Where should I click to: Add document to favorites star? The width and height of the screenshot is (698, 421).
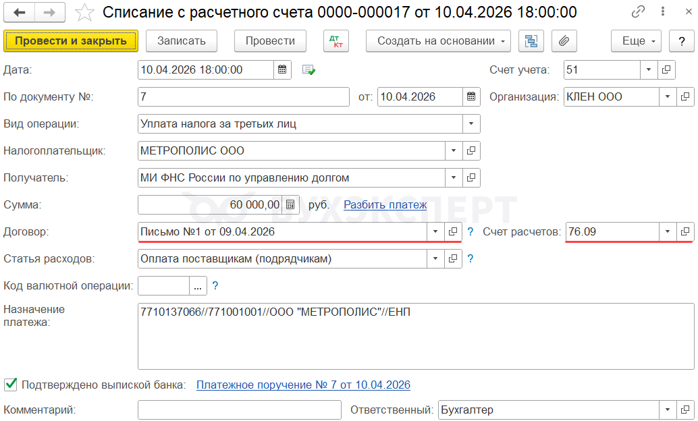coord(84,12)
